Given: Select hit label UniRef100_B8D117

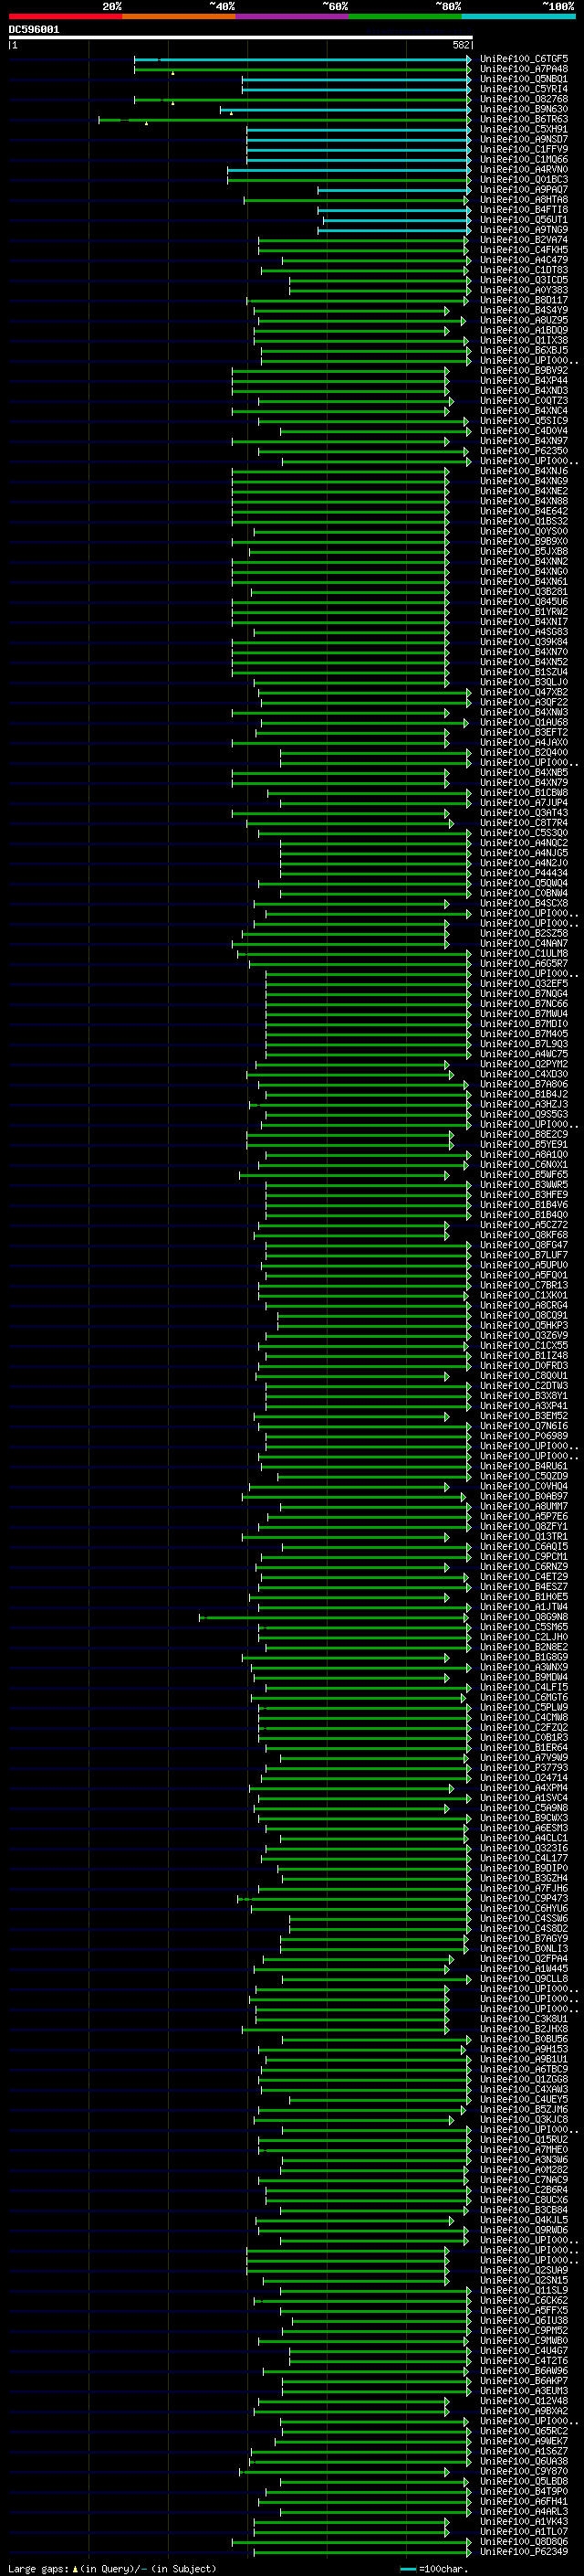Looking at the screenshot, I should [x=523, y=300].
